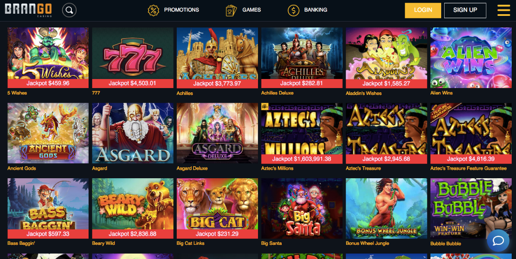Click the yellow Login button
Screen dimensions: 516x259
coord(423,10)
